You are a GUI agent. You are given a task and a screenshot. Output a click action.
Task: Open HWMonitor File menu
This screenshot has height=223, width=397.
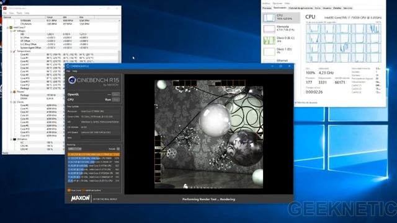coord(5,13)
